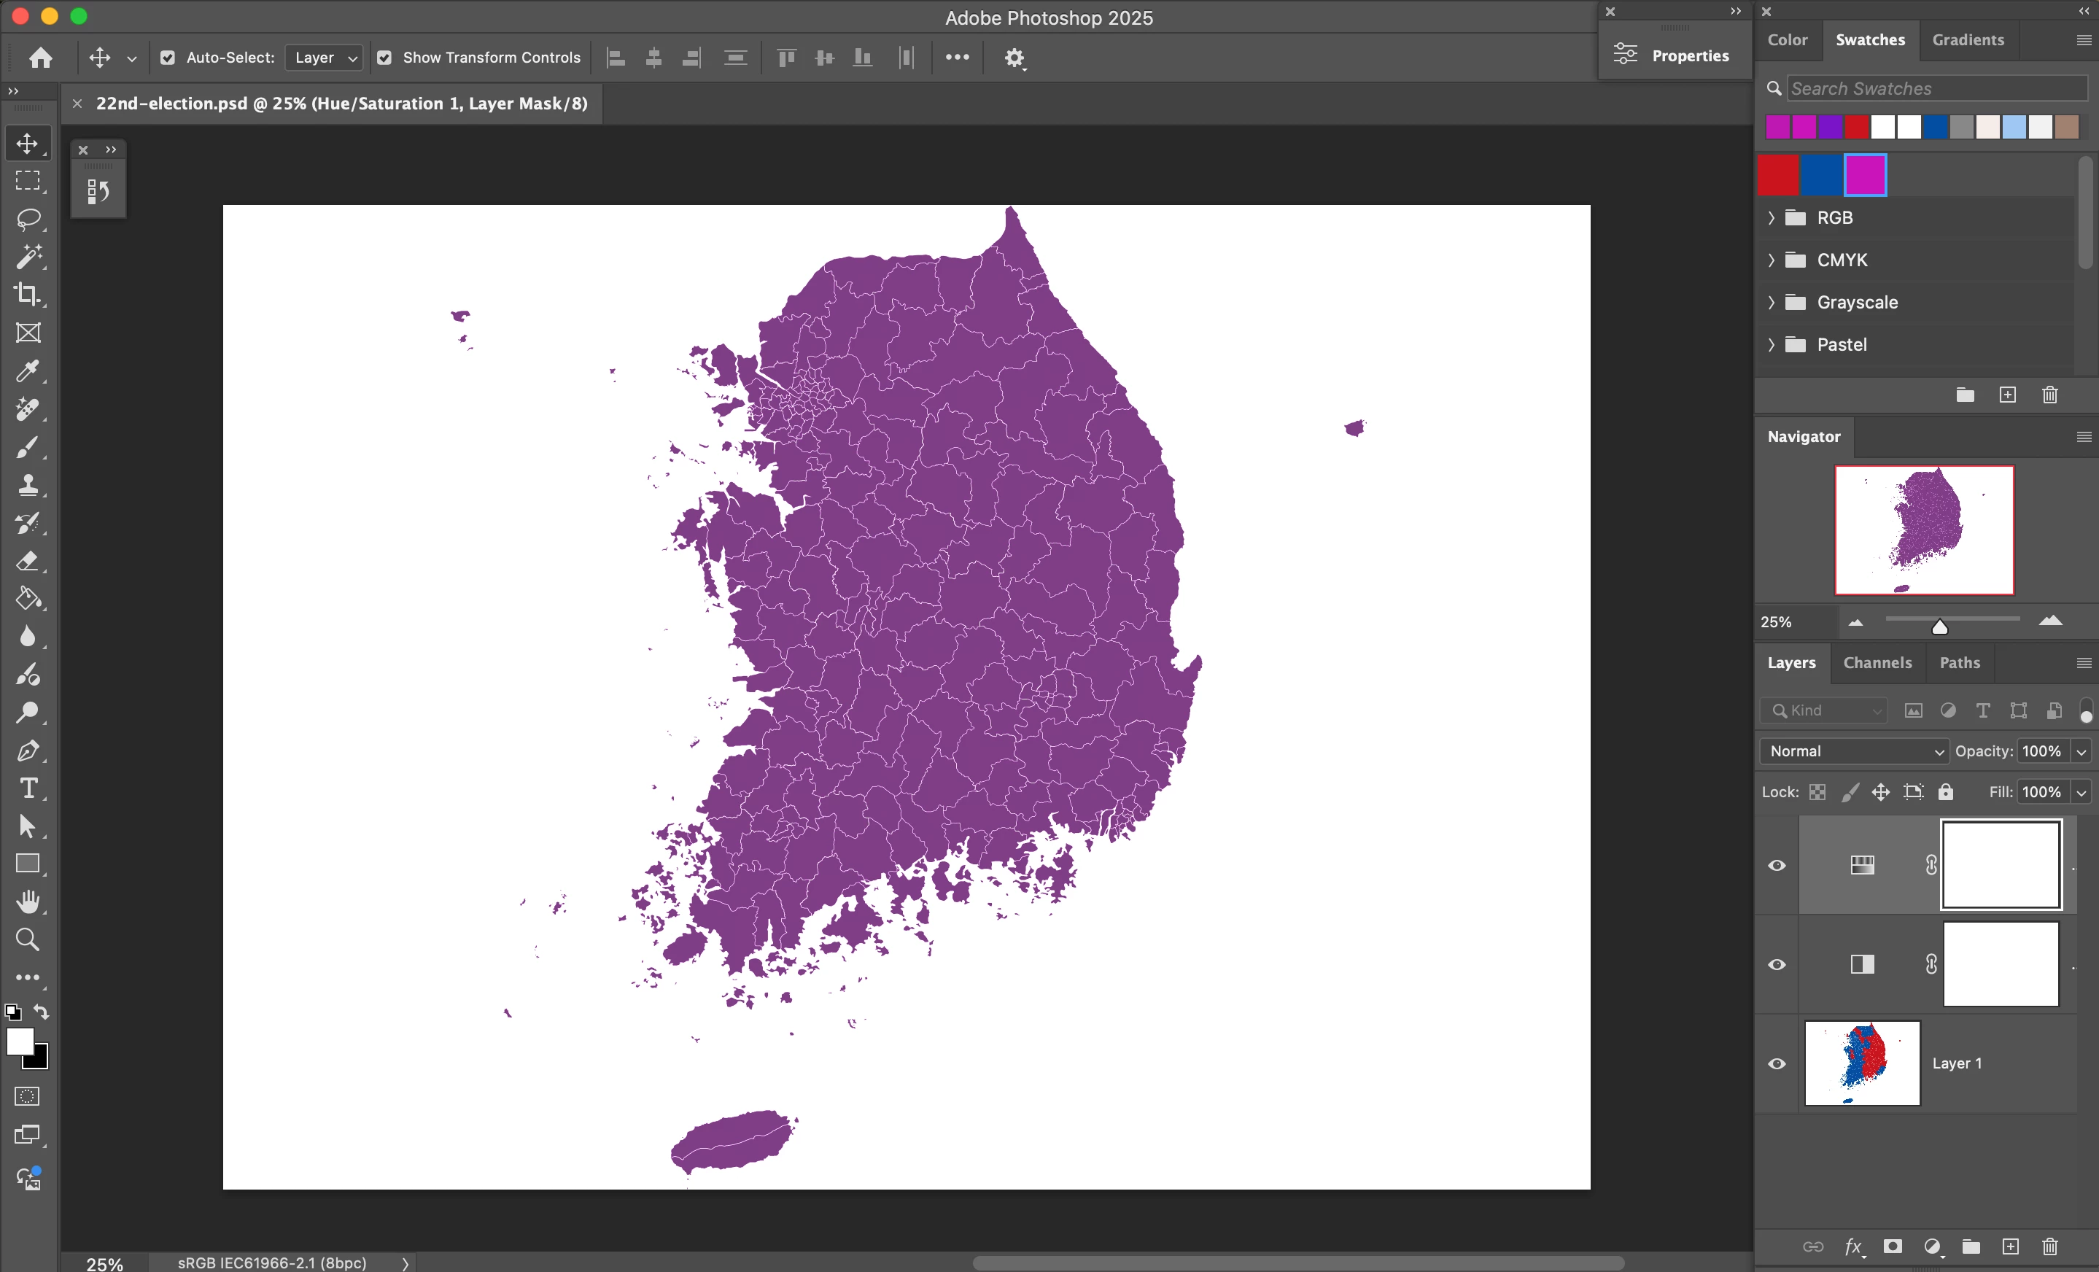Viewport: 2099px width, 1272px height.
Task: Select the Lasso tool
Action: coord(28,219)
